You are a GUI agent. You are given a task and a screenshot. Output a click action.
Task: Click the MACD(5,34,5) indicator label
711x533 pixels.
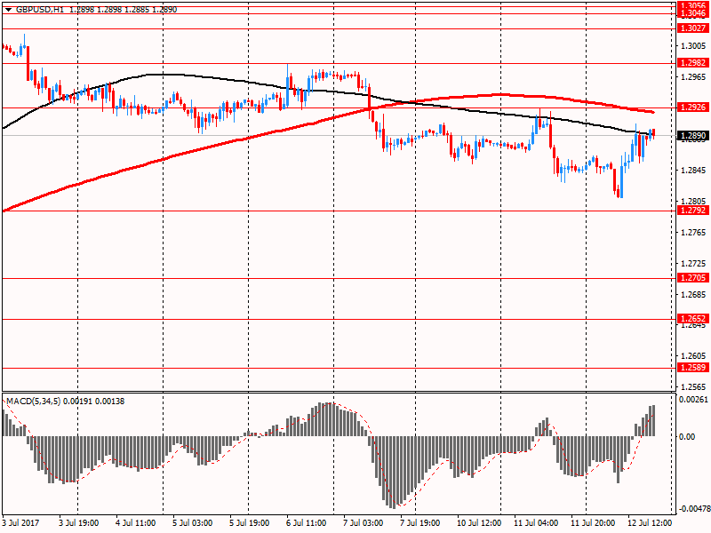37,402
